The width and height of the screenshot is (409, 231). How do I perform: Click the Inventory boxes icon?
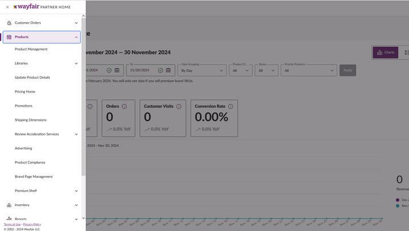coord(9,205)
